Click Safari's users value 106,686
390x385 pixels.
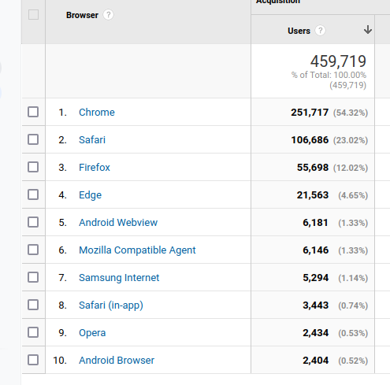click(310, 140)
